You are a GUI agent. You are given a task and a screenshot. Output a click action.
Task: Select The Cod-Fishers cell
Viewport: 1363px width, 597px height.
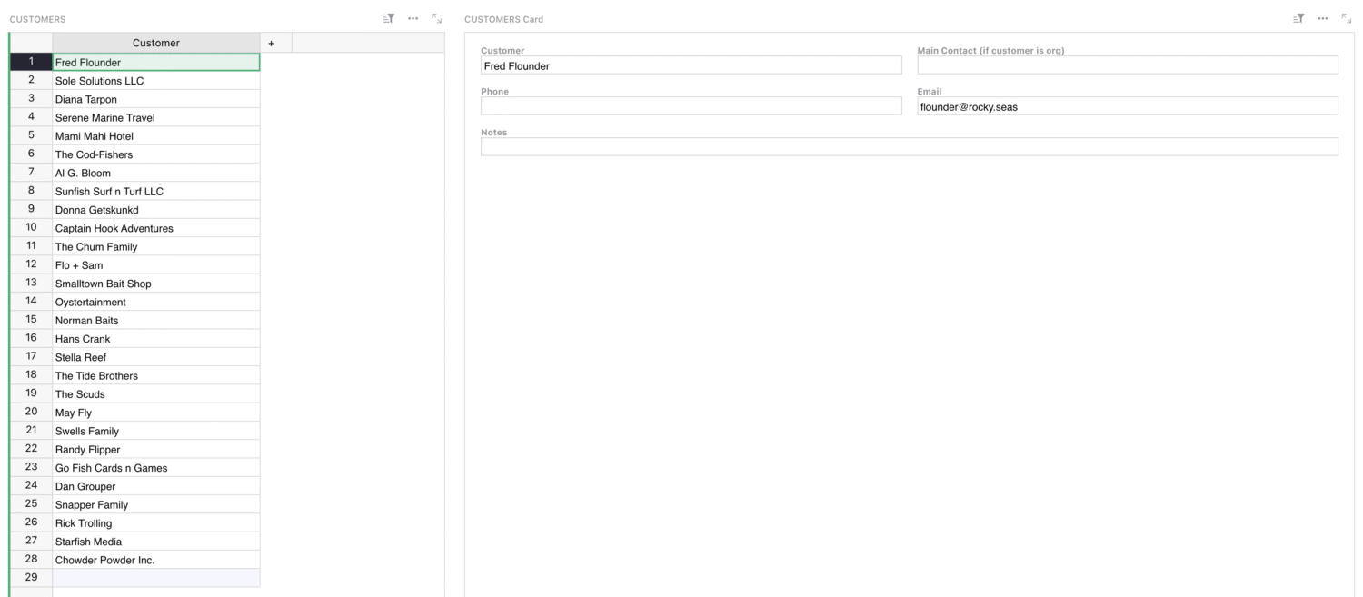[156, 154]
